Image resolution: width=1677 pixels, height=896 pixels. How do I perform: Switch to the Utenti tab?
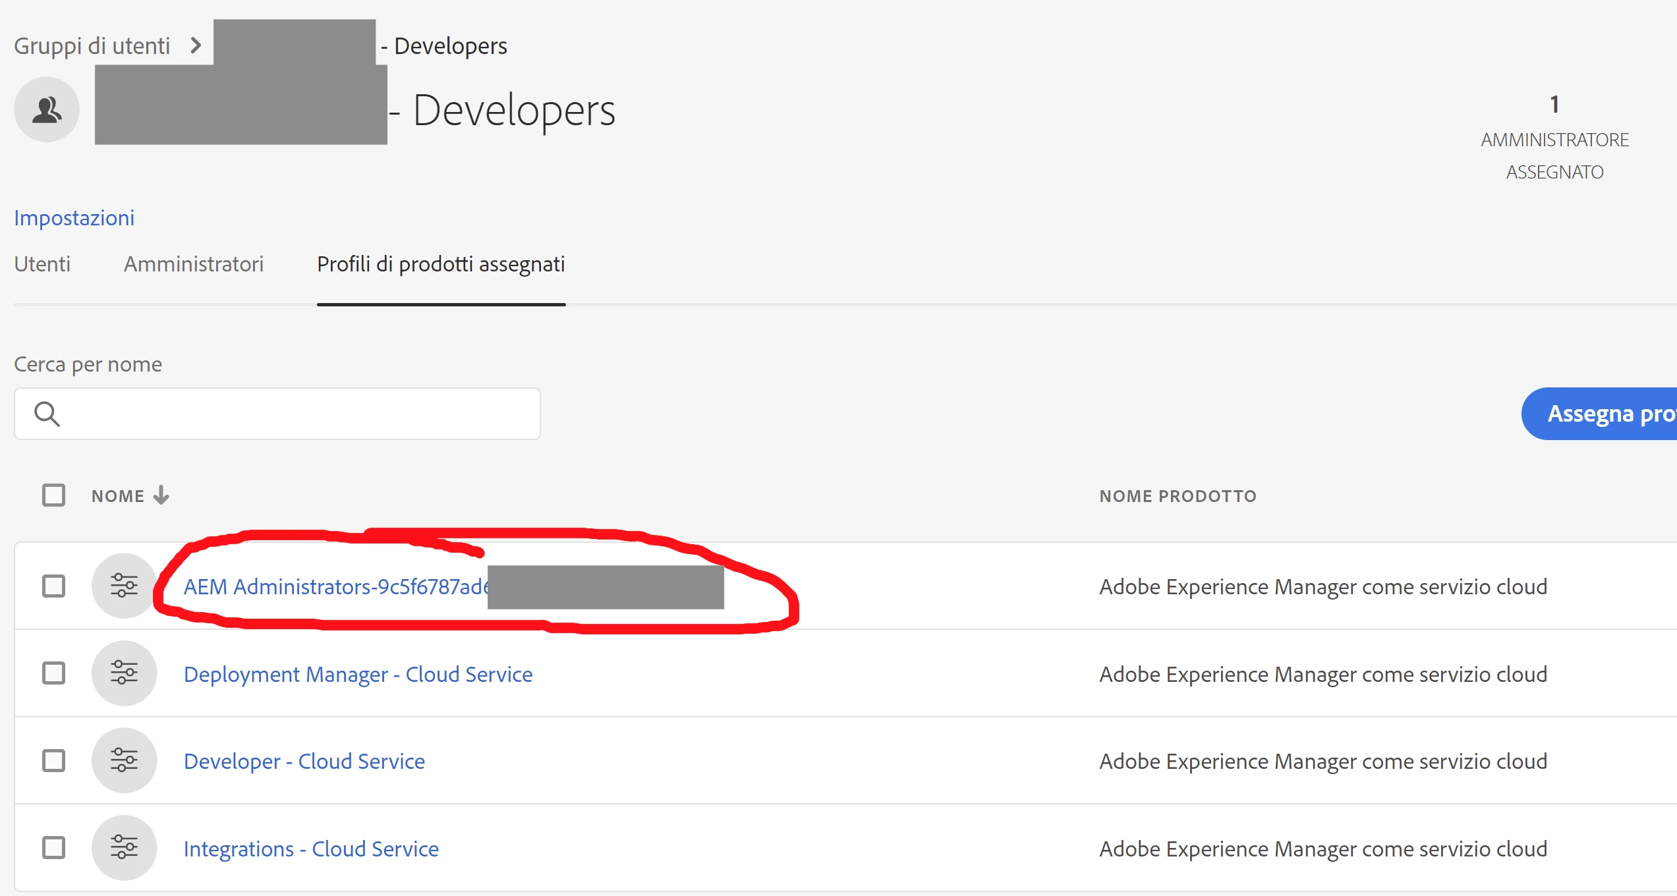tap(42, 264)
